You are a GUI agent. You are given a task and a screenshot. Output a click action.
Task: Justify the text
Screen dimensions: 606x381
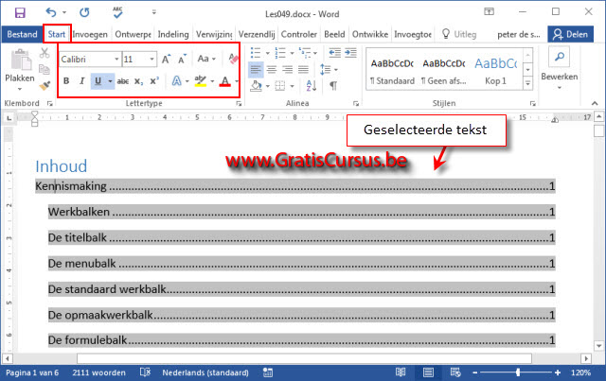303,69
